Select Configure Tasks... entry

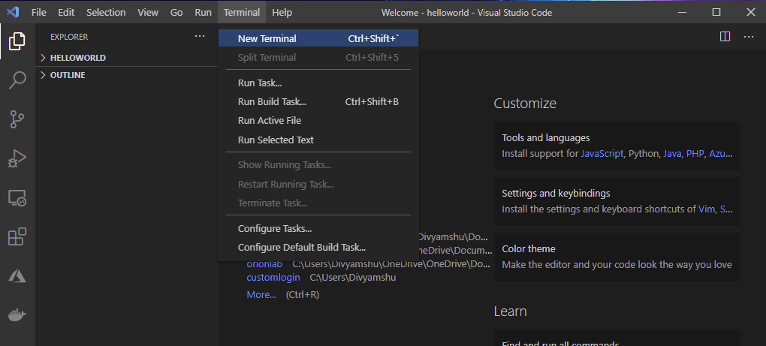click(x=318, y=228)
